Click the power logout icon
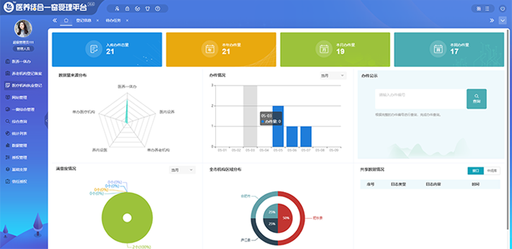This screenshot has height=249, width=512. [x=501, y=9]
